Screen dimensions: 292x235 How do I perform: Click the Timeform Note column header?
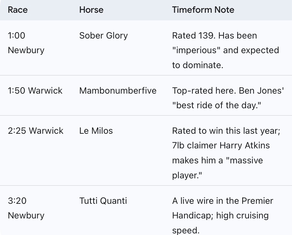tap(203, 10)
